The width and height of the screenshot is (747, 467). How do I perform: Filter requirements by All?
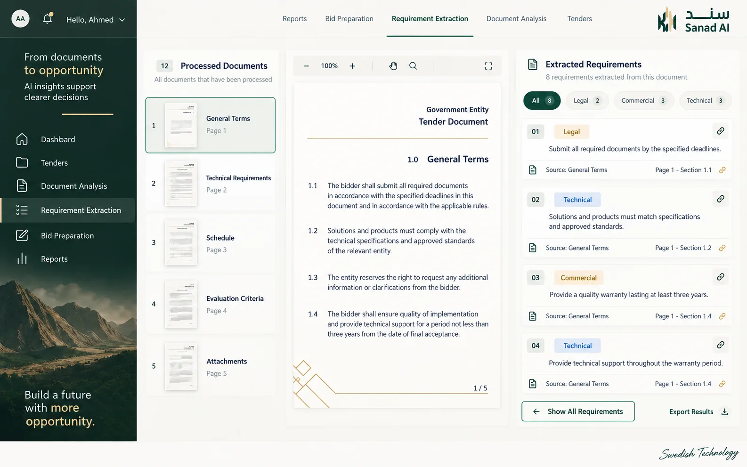coord(542,100)
